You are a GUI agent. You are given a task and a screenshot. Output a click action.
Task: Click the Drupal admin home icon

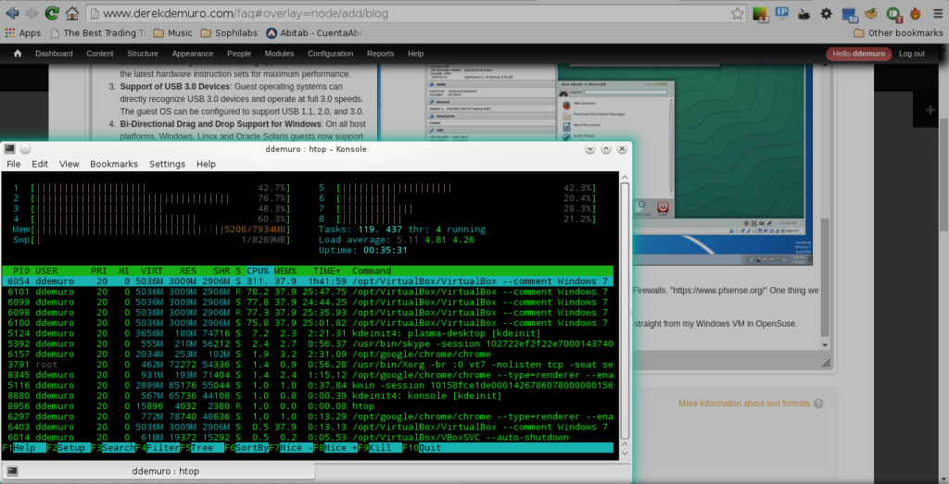(18, 54)
